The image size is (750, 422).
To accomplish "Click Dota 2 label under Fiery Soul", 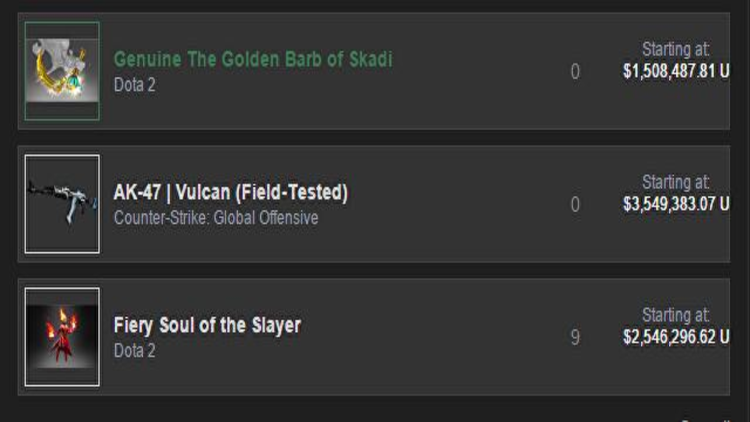I will point(135,351).
